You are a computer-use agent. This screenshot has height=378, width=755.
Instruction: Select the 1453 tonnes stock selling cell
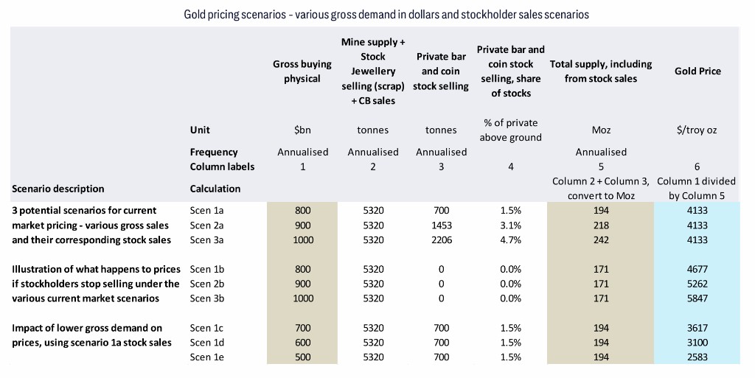click(441, 225)
